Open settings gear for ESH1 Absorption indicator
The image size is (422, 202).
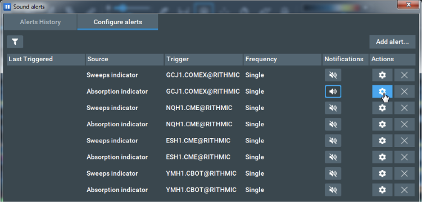pyautogui.click(x=382, y=157)
